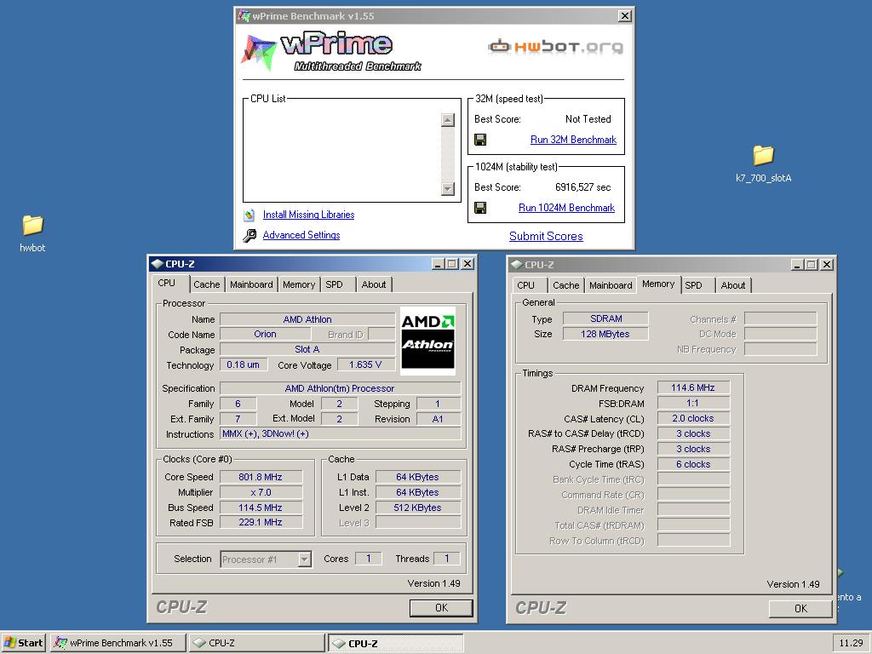Click the Multiplier value x 7.0
Viewport: 872px width, 654px height.
click(x=261, y=493)
